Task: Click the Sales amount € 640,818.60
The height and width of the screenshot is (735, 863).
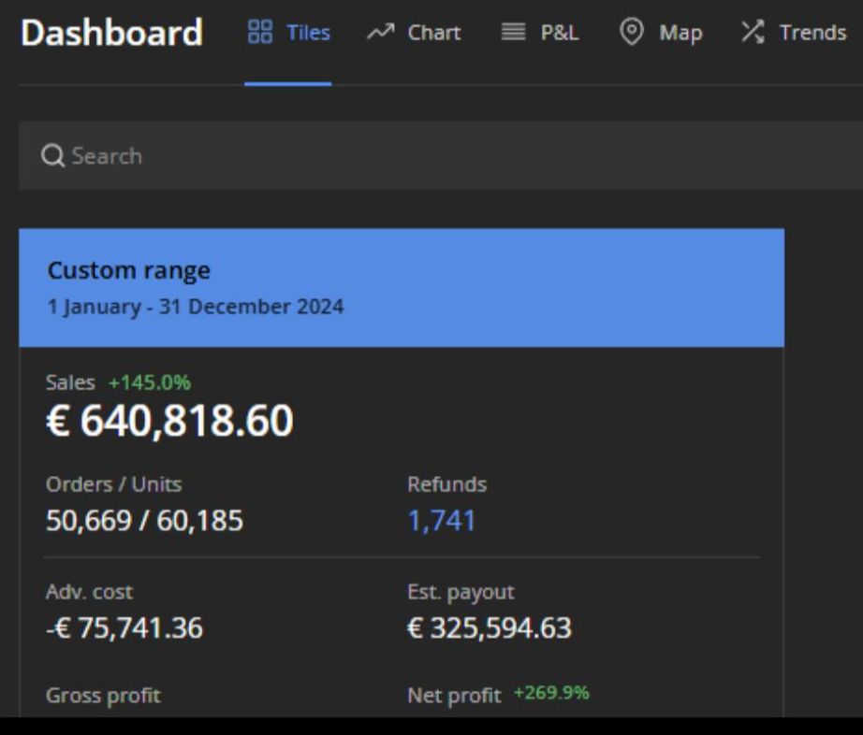Action: (x=169, y=421)
